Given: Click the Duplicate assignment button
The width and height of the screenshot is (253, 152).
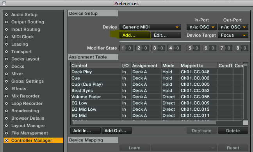Looking at the screenshot, I should (201, 131).
